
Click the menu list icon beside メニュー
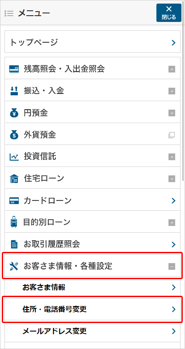click(9, 13)
